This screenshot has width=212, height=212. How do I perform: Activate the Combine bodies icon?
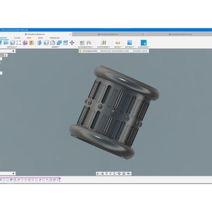59,43
